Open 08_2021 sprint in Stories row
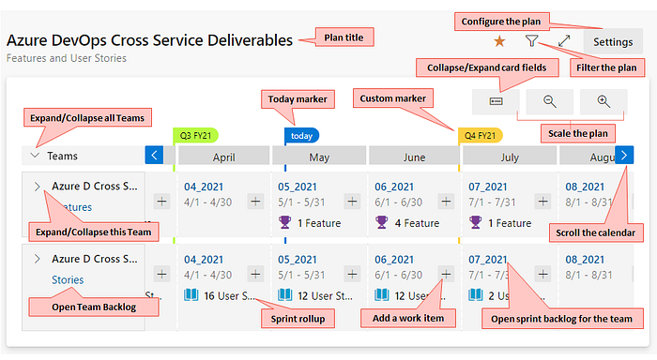 (x=585, y=260)
